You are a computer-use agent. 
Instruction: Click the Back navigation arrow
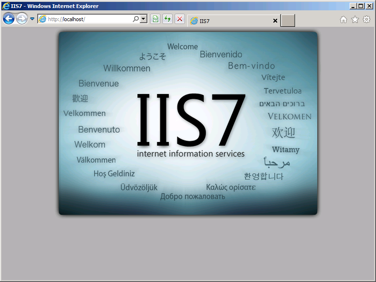click(x=8, y=19)
